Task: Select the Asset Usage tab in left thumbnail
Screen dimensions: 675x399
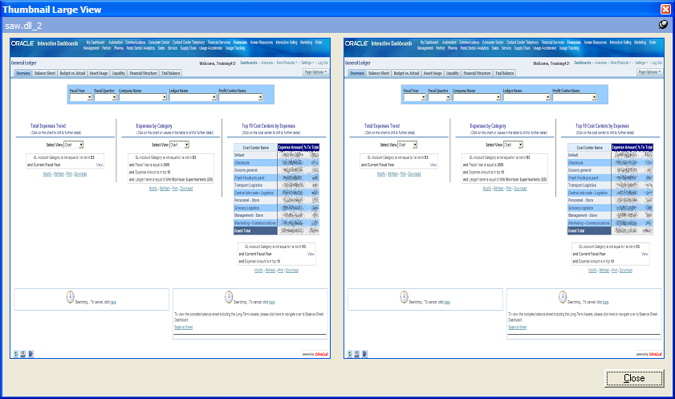Action: (98, 73)
